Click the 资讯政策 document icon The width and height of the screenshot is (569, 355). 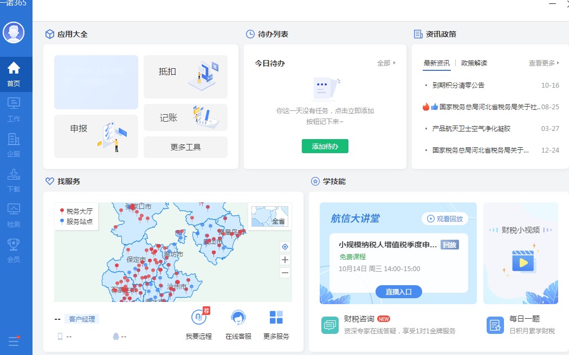(x=418, y=34)
